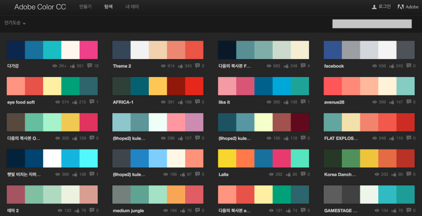Click the Adobe logo icon
Screen dimensions: 422x216
click(400, 7)
